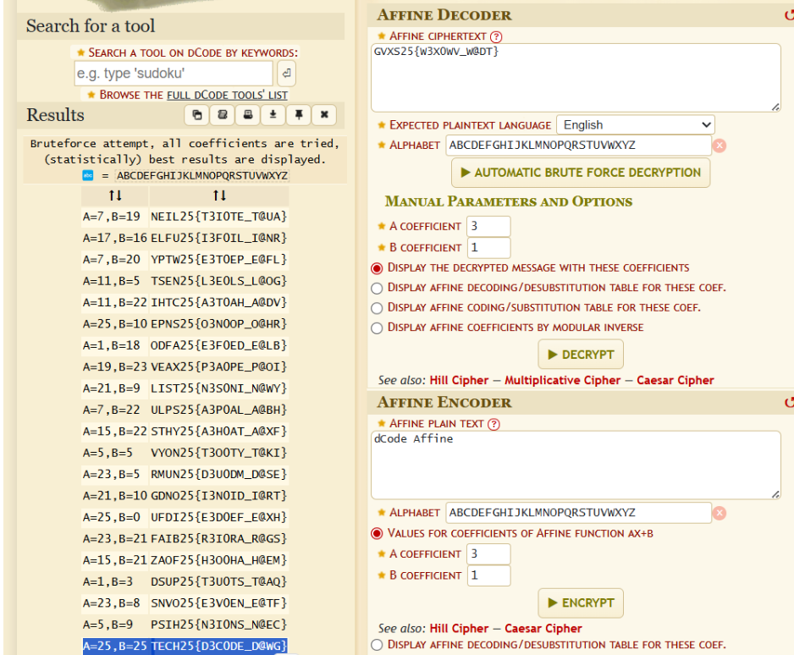Click encoder A coefficient field
Screen dimensions: 794x655
coord(488,553)
